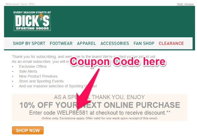This screenshot has width=197, height=137.
Task: Click the Exclusive Offers bullet item
Action: [x=33, y=66]
